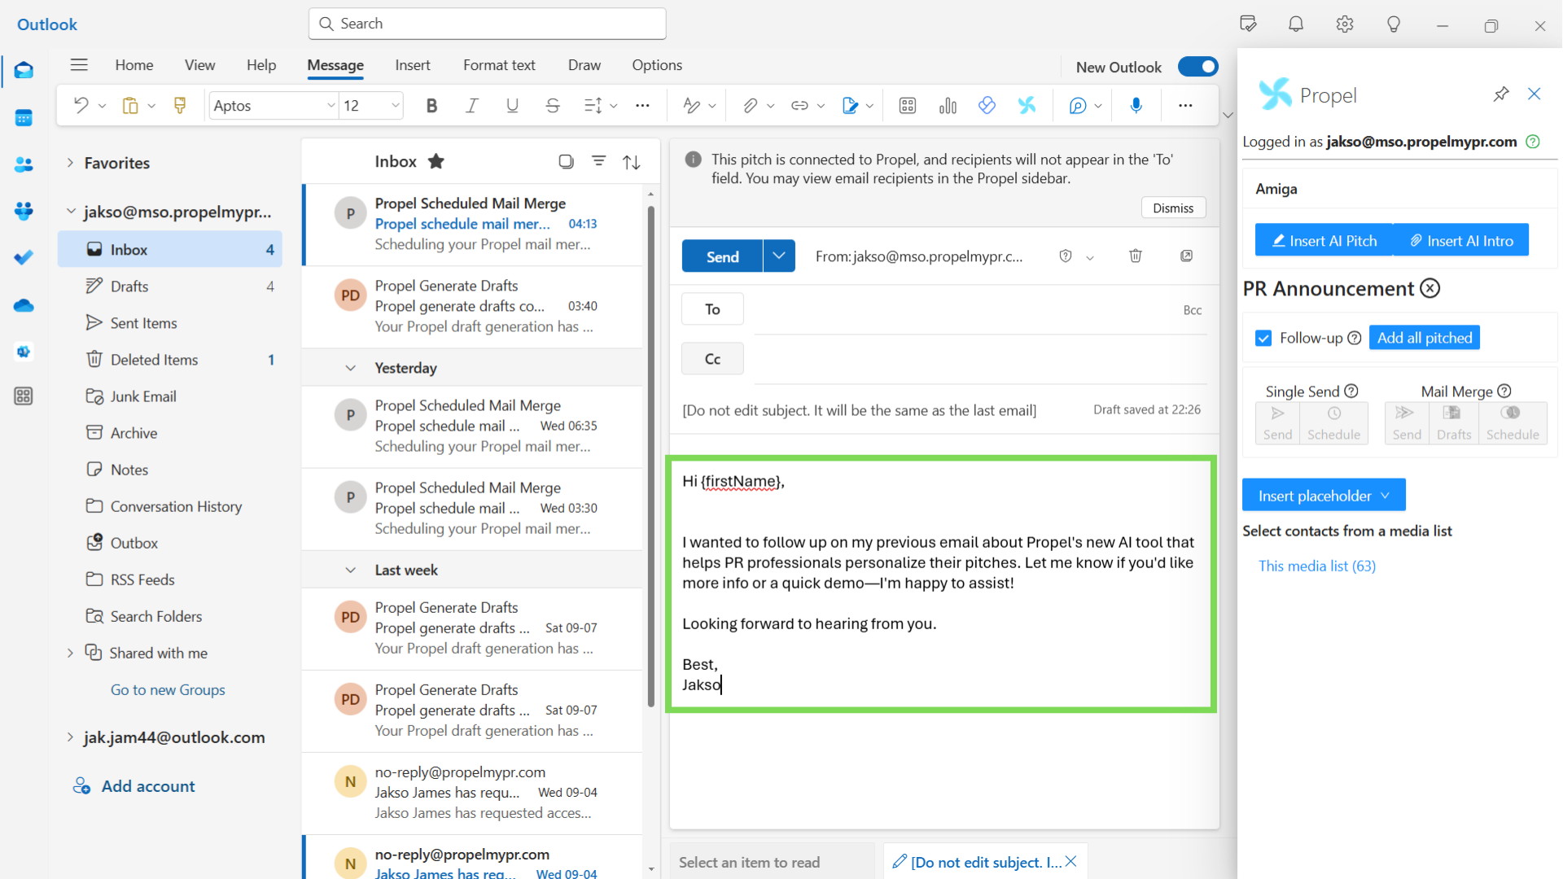Click the Filter icon in Inbox header
The image size is (1563, 879).
click(599, 161)
